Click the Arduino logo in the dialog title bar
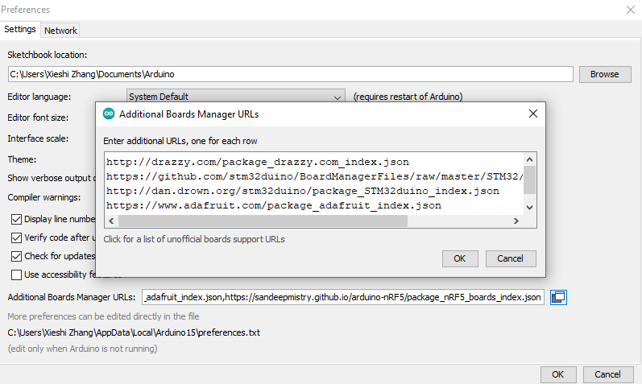Image resolution: width=642 pixels, height=384 pixels. (x=109, y=114)
